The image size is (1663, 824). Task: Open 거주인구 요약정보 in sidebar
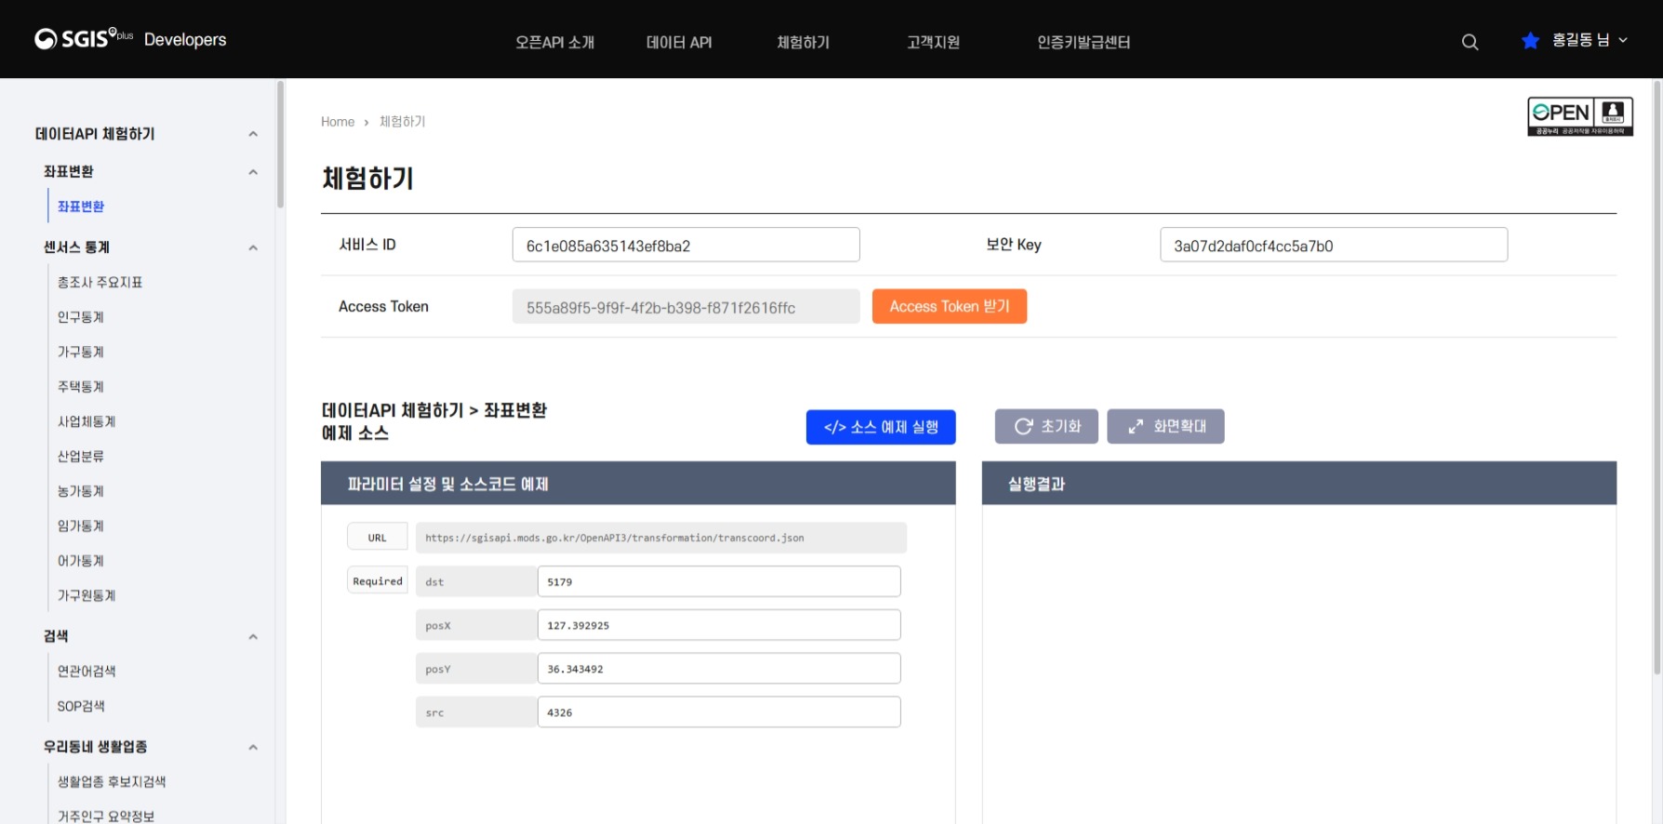[106, 816]
